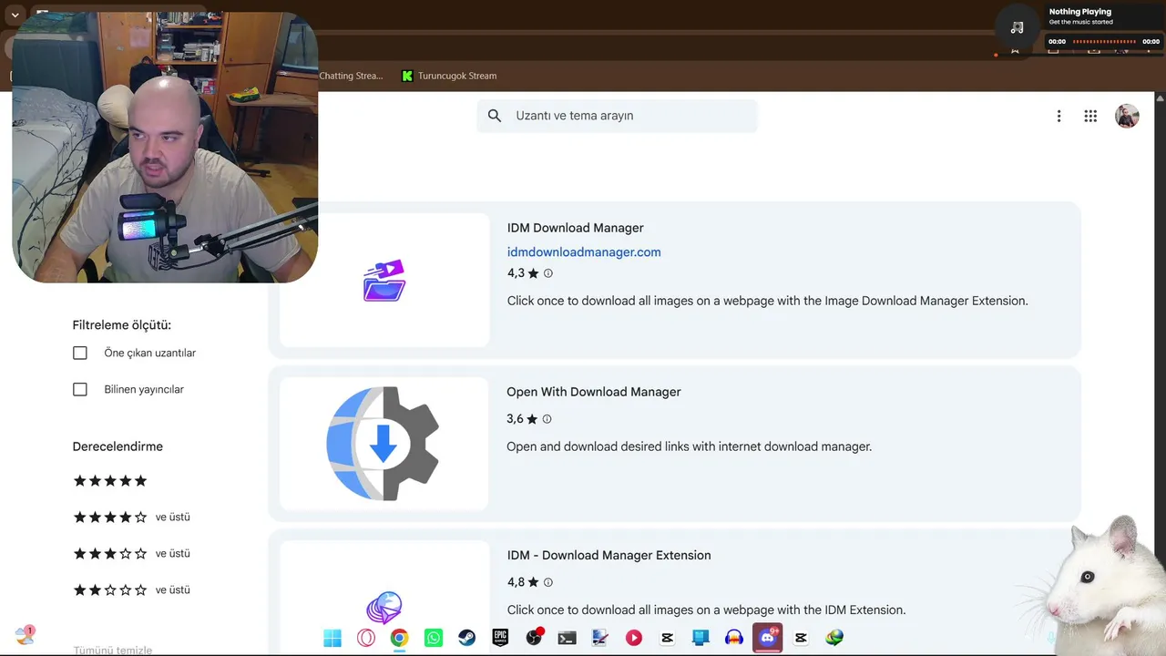Screen dimensions: 1166x656
Task: Choose the three stars 've üstü' rating filter
Action: pyautogui.click(x=132, y=553)
